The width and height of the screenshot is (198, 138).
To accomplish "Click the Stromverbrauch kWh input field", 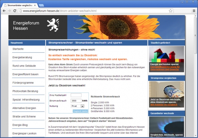I will [x=76, y=101].
